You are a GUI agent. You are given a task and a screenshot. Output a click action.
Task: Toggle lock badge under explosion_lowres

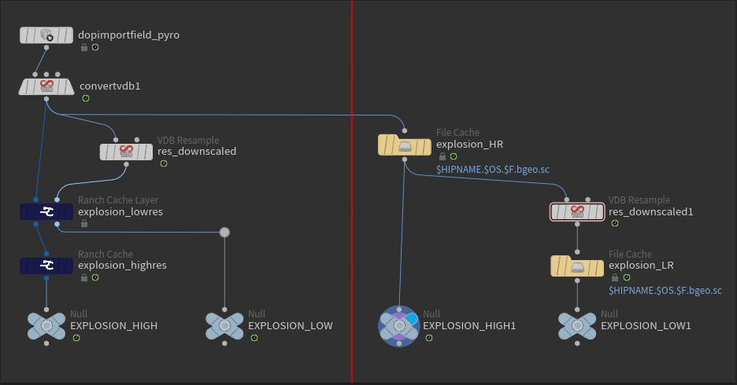pos(84,224)
